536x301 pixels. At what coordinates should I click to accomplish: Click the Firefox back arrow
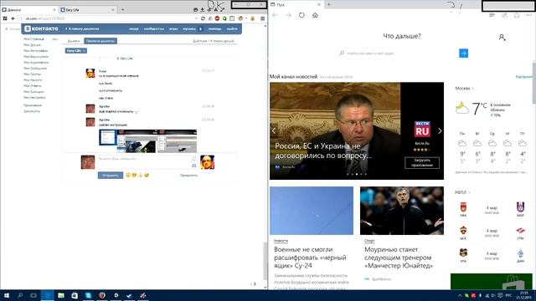[13, 18]
